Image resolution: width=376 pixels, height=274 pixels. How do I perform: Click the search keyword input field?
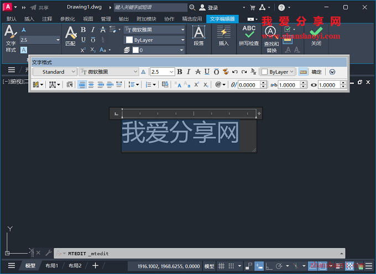pyautogui.click(x=149, y=8)
